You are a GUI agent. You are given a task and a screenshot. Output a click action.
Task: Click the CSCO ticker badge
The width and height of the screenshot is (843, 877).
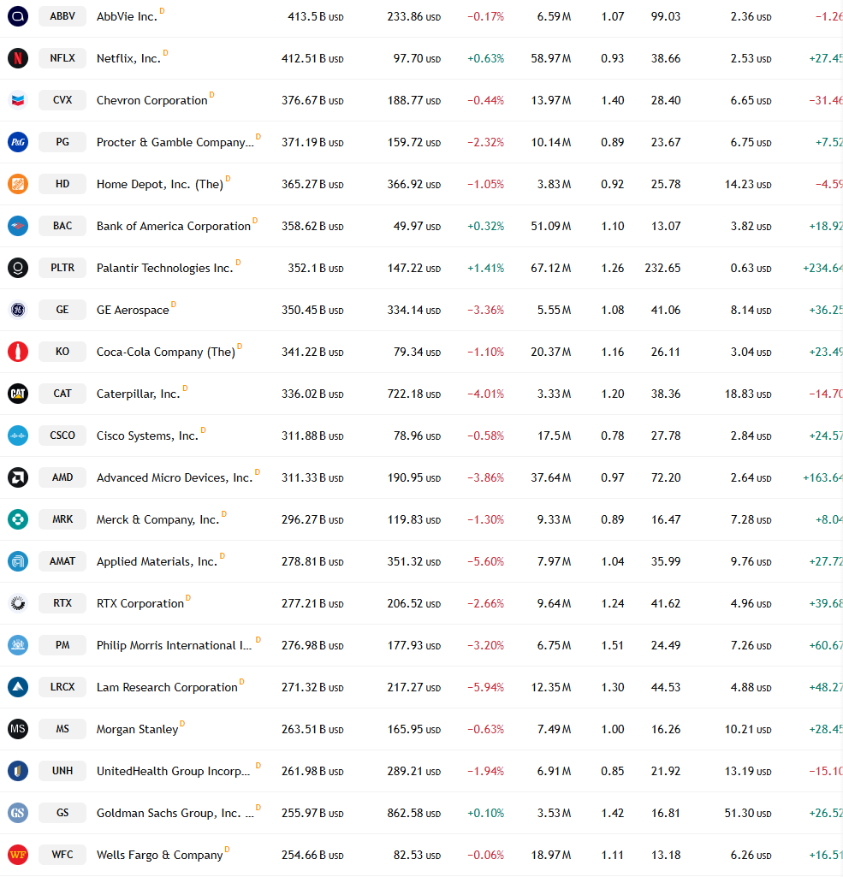click(62, 436)
